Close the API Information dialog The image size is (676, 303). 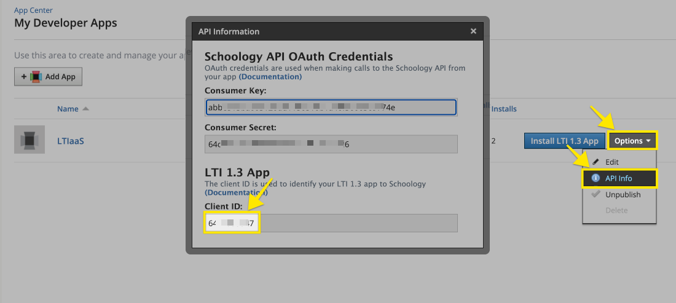click(x=473, y=31)
